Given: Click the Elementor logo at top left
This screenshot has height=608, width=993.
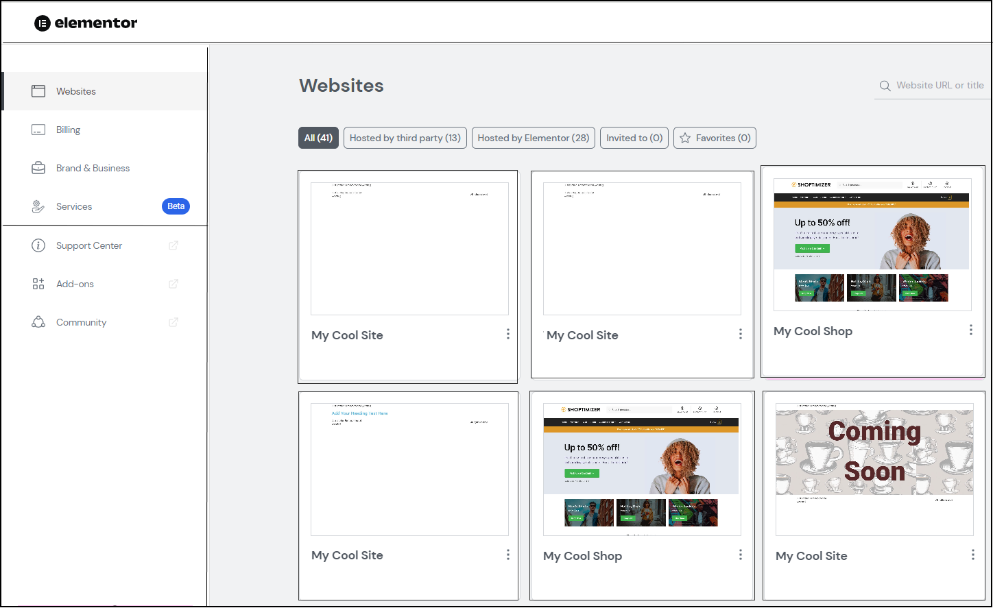Looking at the screenshot, I should (85, 22).
